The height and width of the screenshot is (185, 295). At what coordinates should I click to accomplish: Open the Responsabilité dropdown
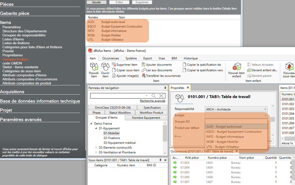coord(265,109)
